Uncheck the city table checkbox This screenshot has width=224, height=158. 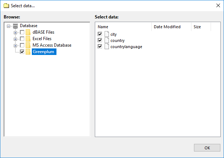(x=100, y=34)
